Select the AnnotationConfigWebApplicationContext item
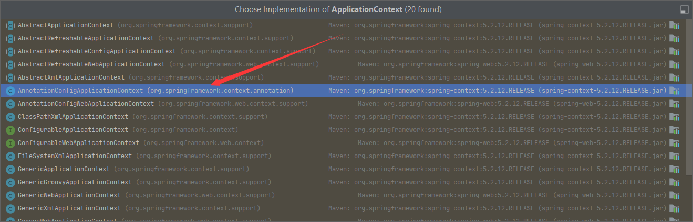 (x=86, y=104)
